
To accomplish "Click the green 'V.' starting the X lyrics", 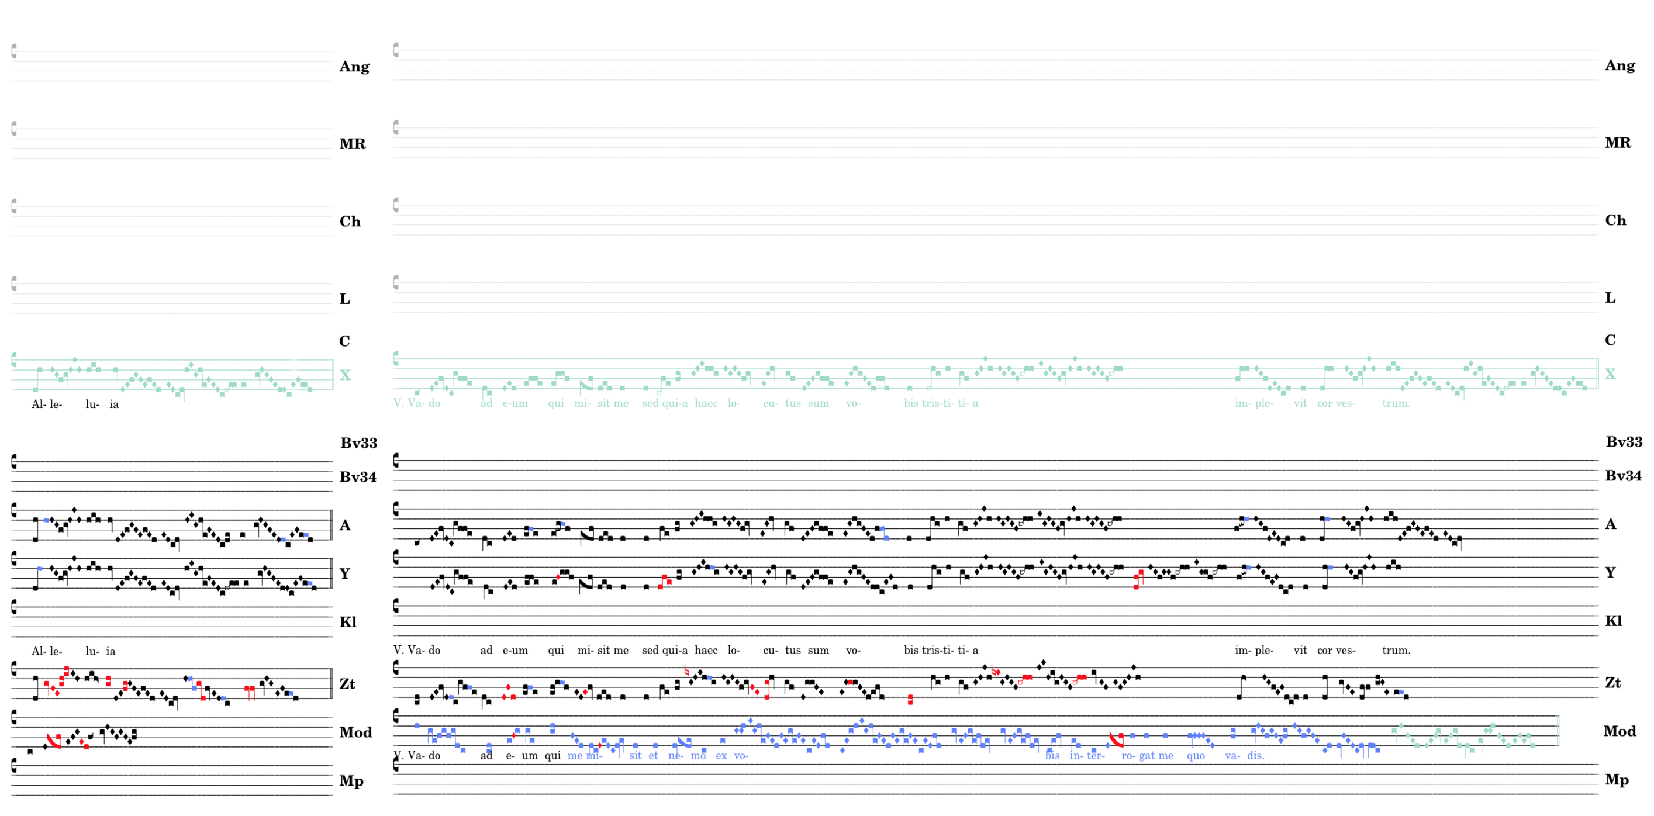I will coord(398,403).
